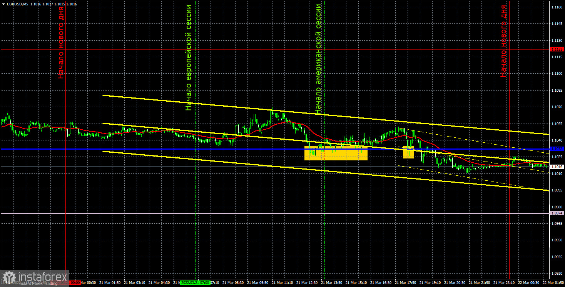Click the '21 Mar 23:10' time axis label

[x=504, y=282]
